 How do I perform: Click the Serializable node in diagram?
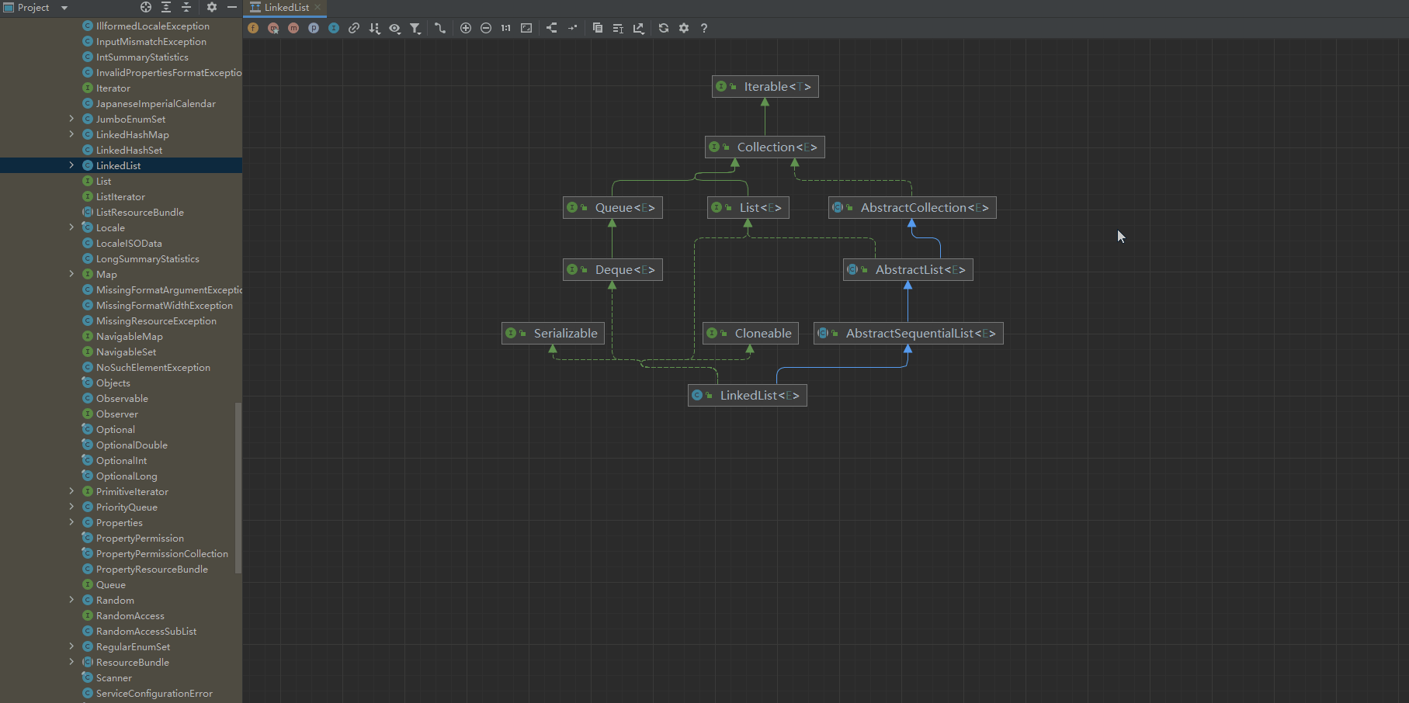(x=553, y=334)
